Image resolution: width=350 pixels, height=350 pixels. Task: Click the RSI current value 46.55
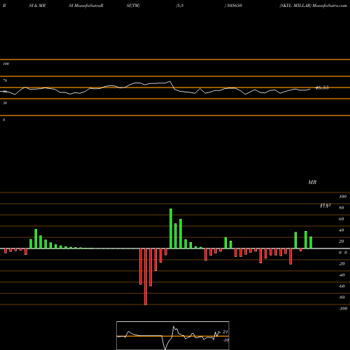[322, 87]
